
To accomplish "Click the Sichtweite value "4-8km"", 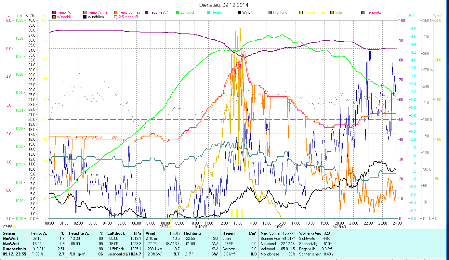I will pos(328,239).
